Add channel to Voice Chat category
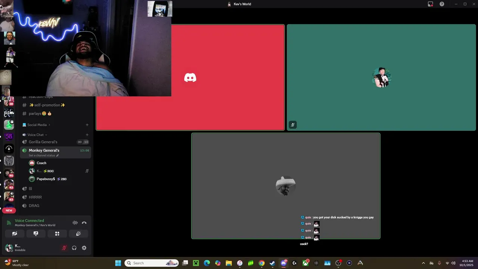The image size is (478, 269). click(87, 135)
